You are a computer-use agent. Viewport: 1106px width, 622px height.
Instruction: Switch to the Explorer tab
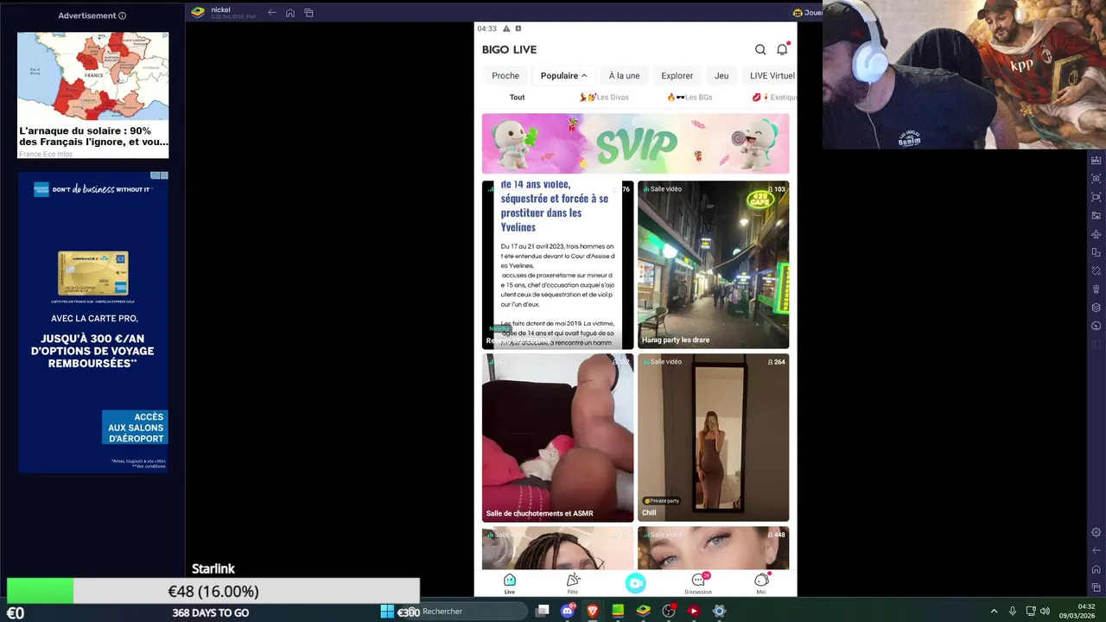tap(677, 75)
